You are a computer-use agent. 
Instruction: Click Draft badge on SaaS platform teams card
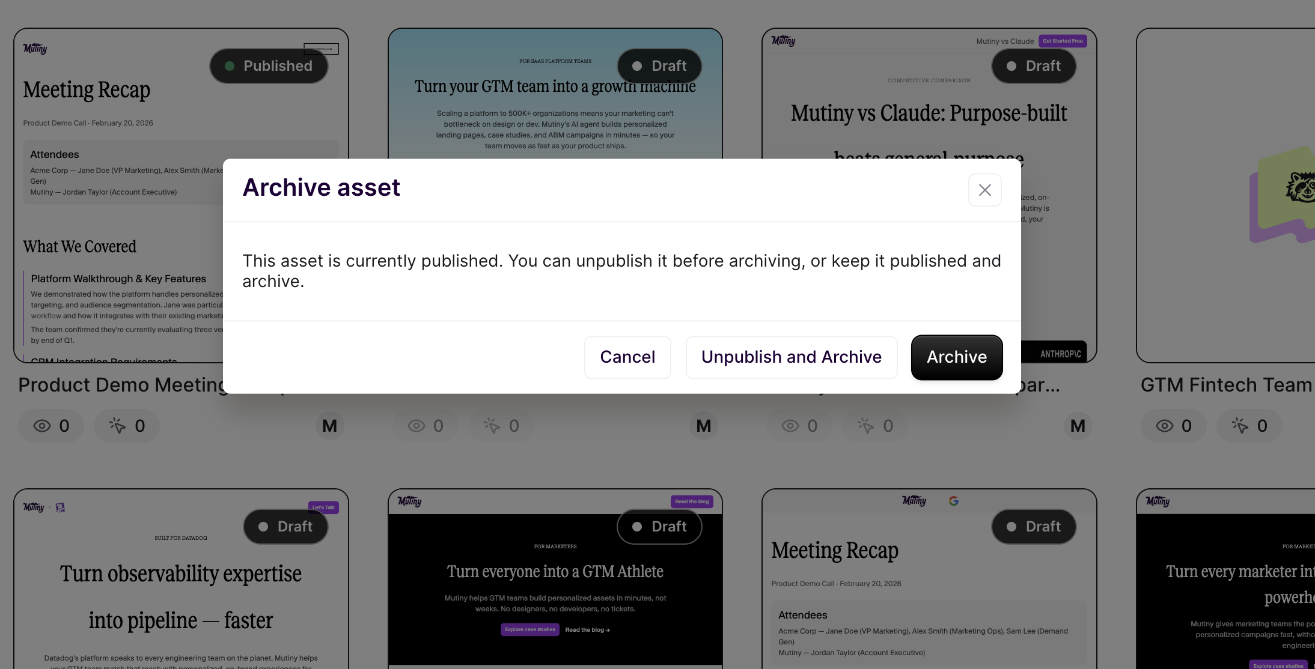tap(659, 66)
